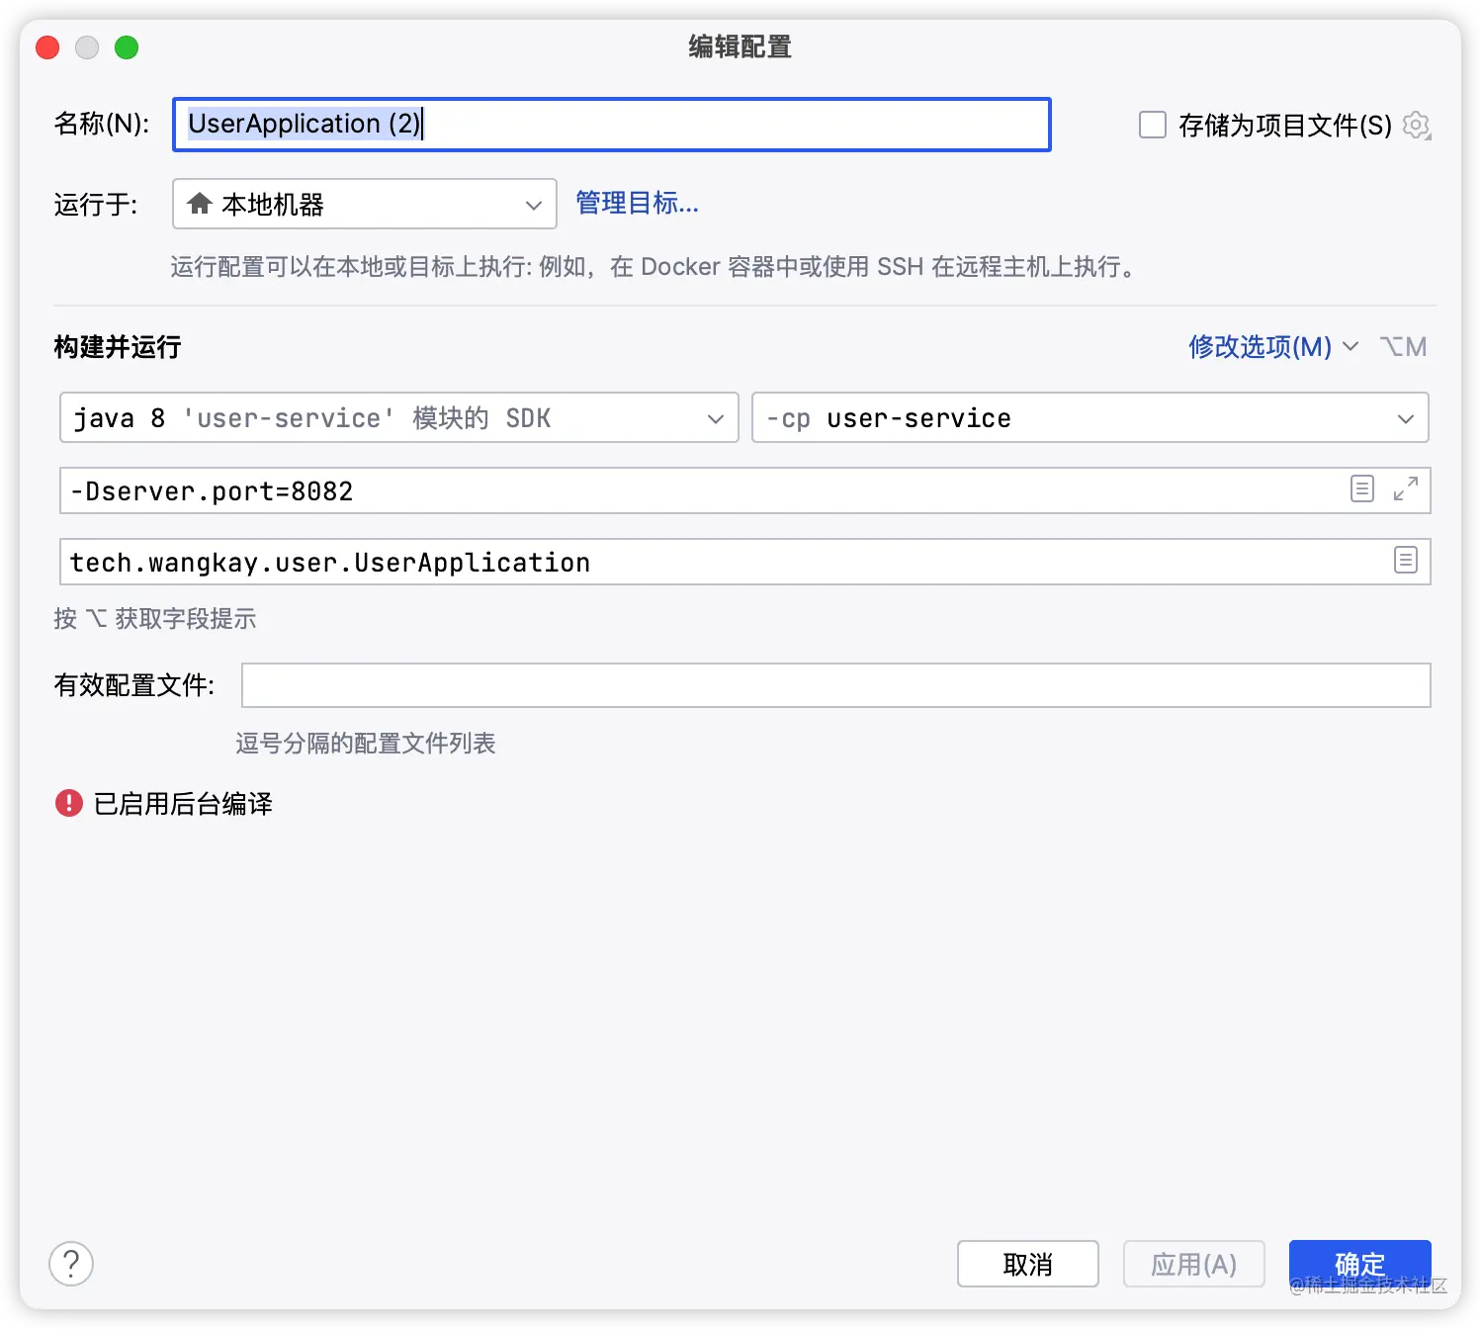
Task: Close the dialog with the red button
Action: tap(47, 47)
